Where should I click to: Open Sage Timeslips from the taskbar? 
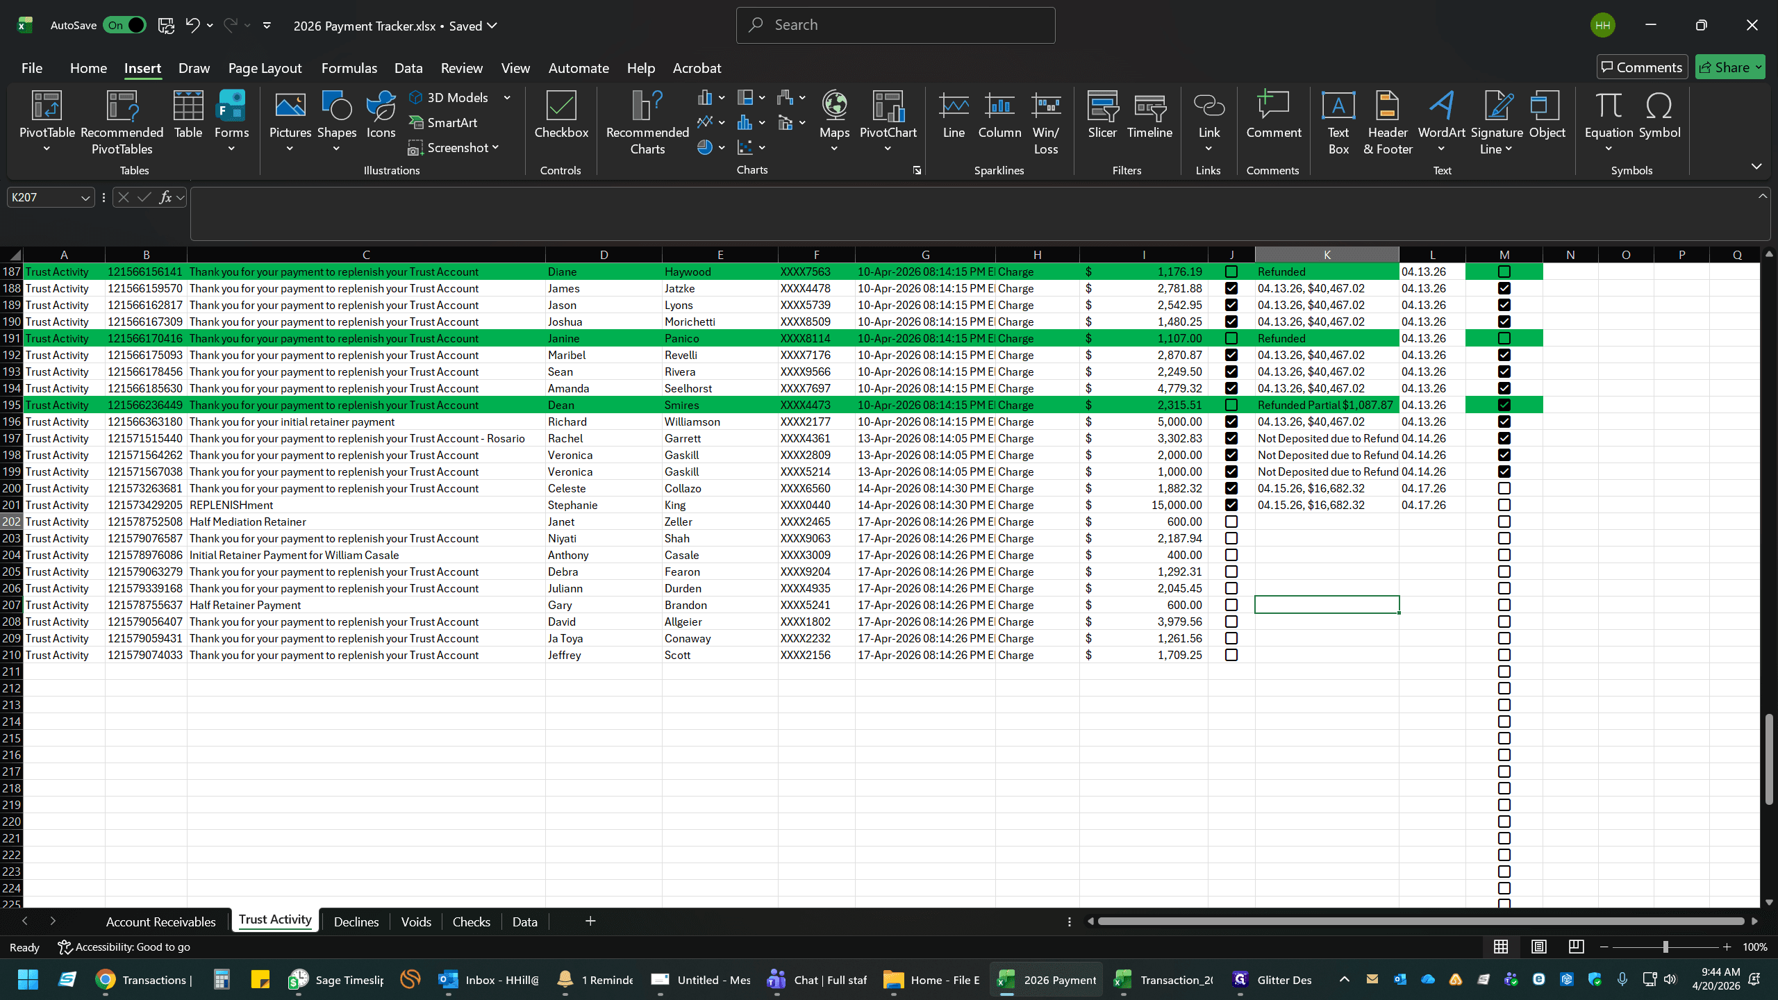click(337, 980)
